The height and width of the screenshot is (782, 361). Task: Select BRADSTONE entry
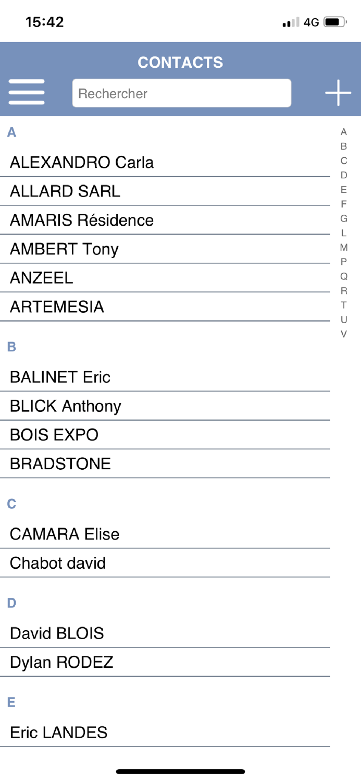point(60,464)
